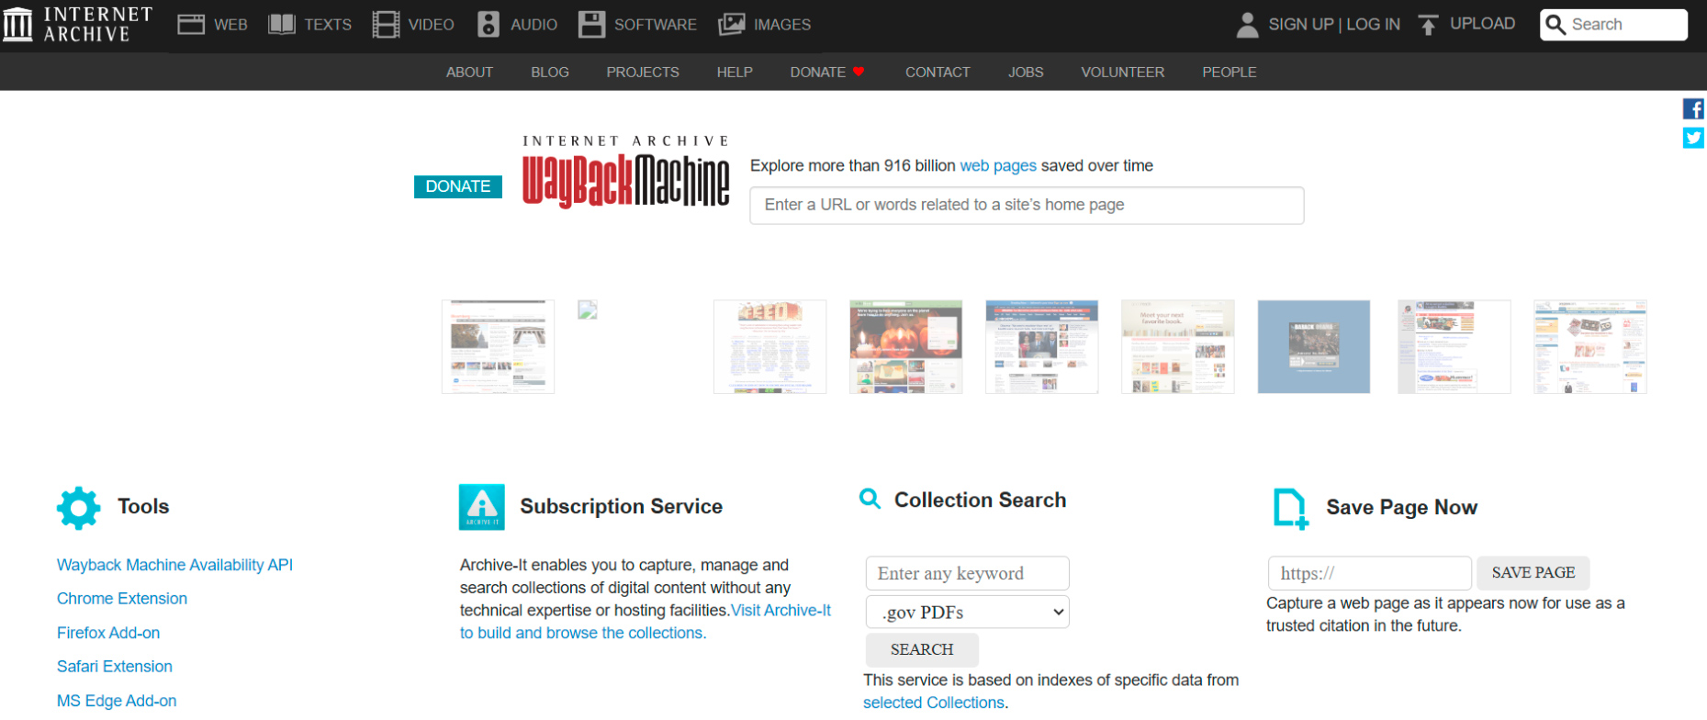Open the Safari Extension link

115,667
